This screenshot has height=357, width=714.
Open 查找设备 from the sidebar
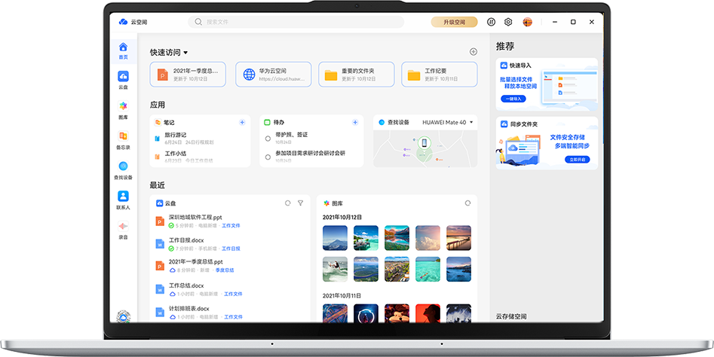pyautogui.click(x=123, y=169)
